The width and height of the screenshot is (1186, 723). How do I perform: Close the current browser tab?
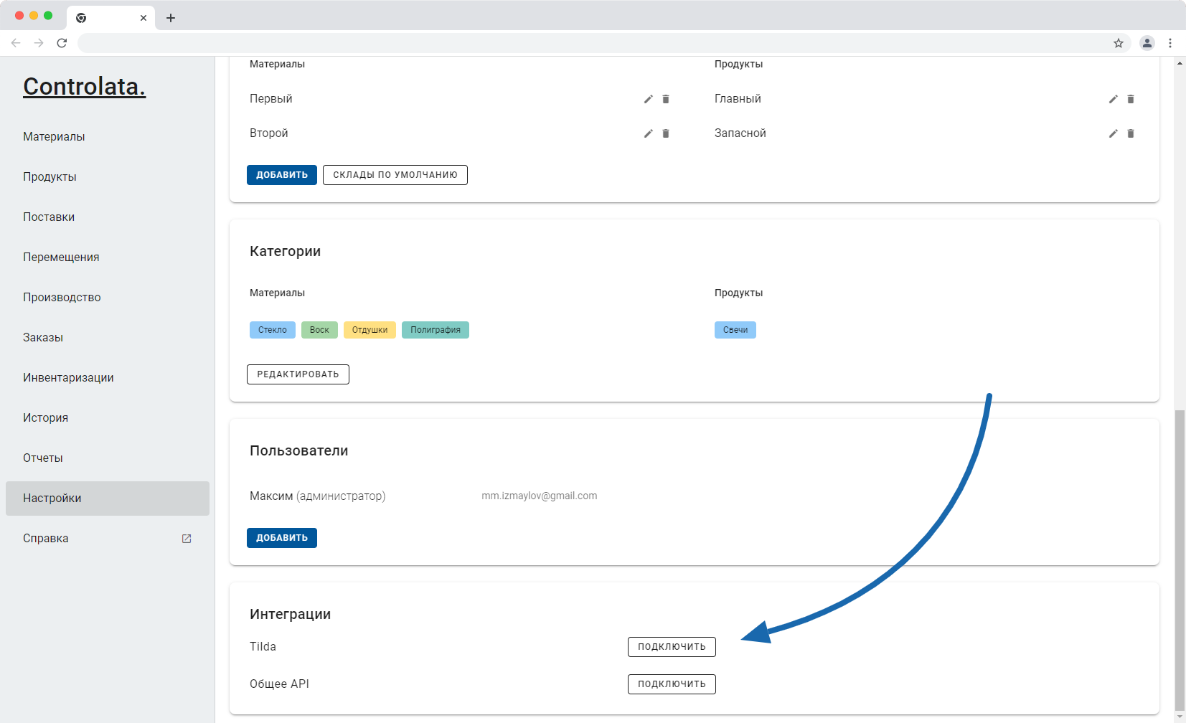tap(143, 18)
